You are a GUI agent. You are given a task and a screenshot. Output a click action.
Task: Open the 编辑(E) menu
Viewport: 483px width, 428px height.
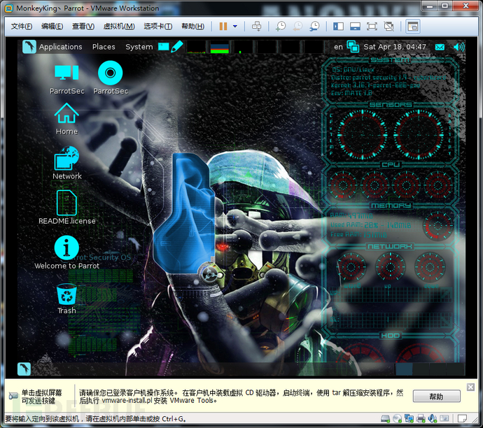coord(52,27)
